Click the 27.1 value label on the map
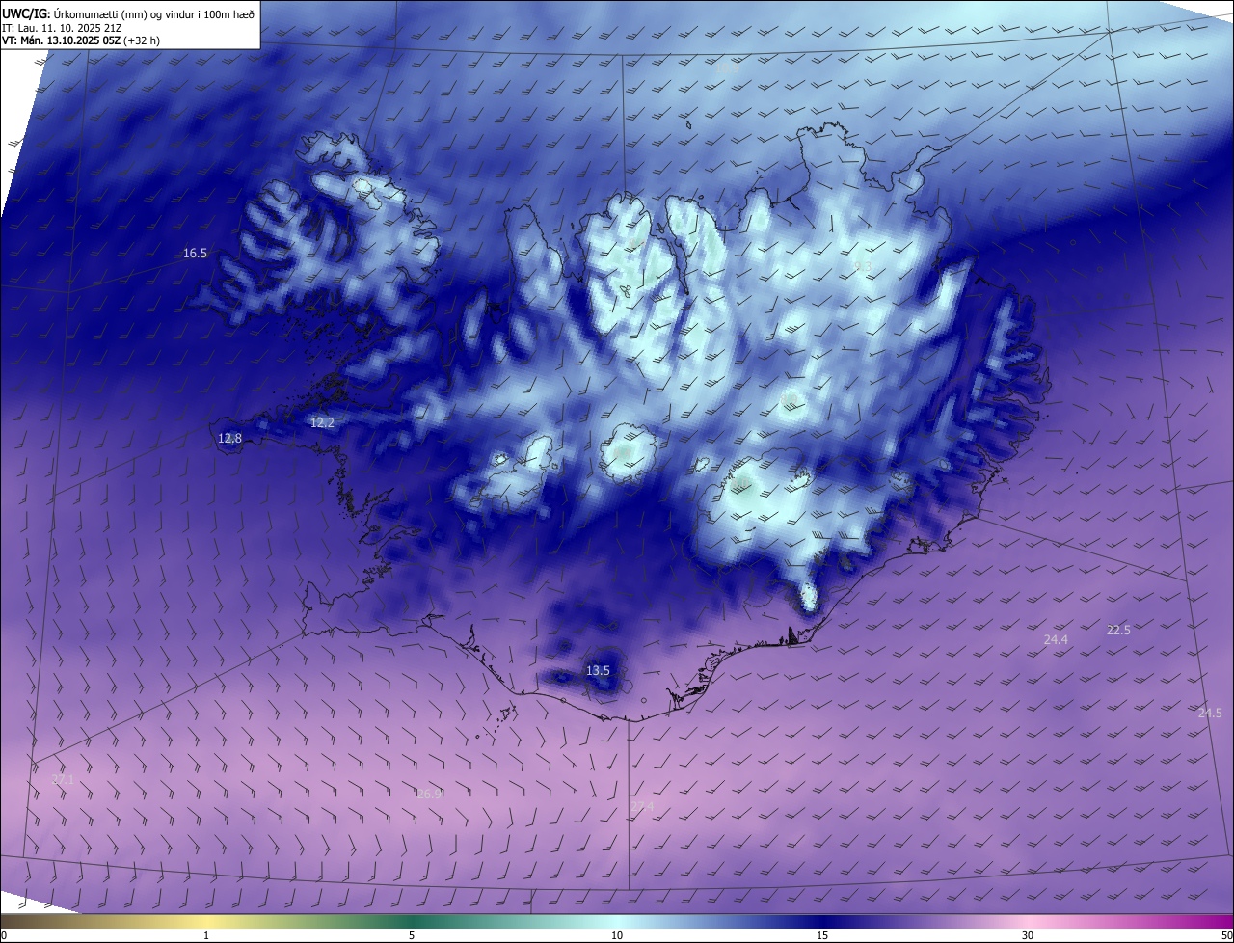 click(62, 779)
